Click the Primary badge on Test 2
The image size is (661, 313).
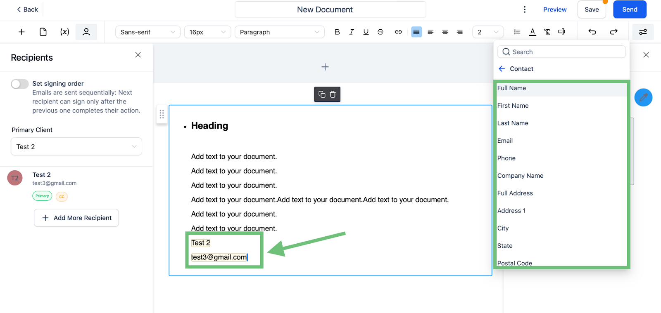[x=42, y=196]
